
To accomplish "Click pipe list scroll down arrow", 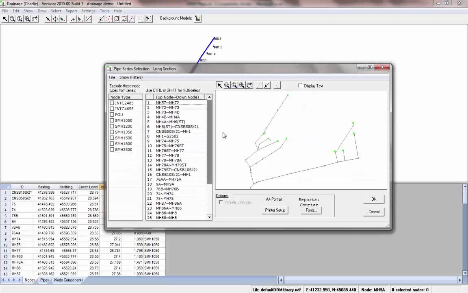I will point(209,217).
